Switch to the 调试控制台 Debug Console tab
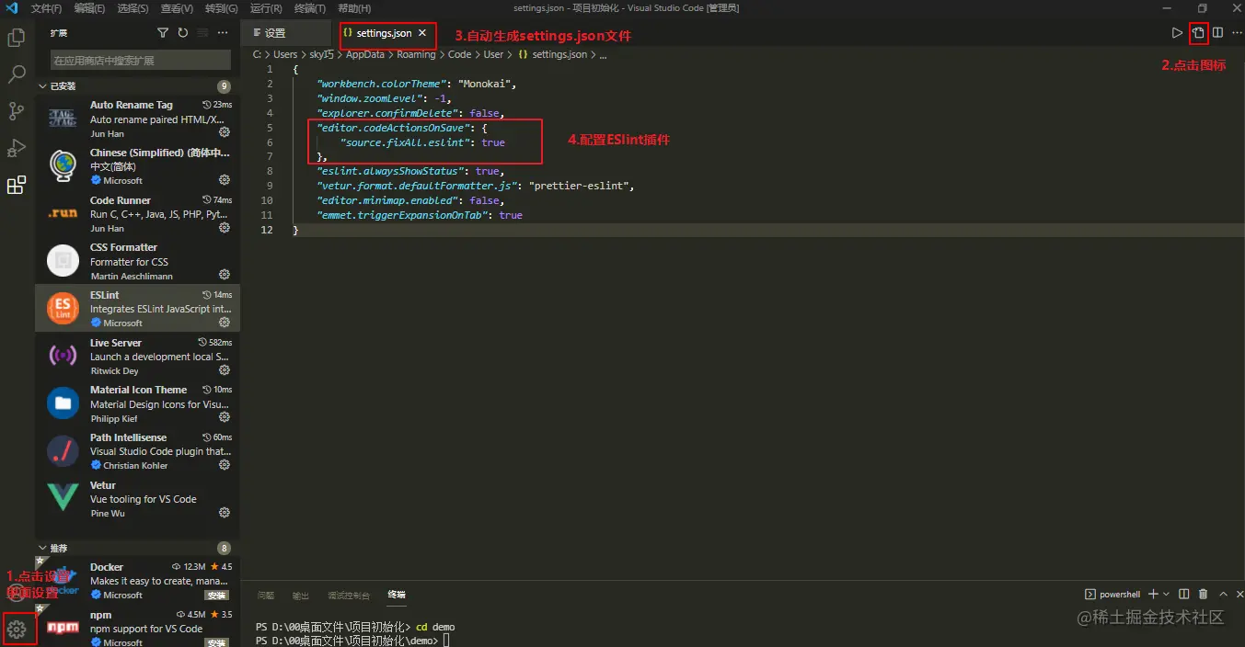 click(349, 596)
